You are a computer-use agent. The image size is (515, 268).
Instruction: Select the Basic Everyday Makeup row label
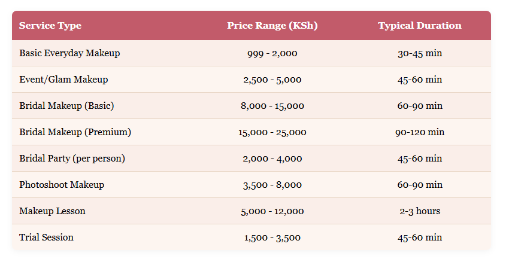pyautogui.click(x=69, y=53)
